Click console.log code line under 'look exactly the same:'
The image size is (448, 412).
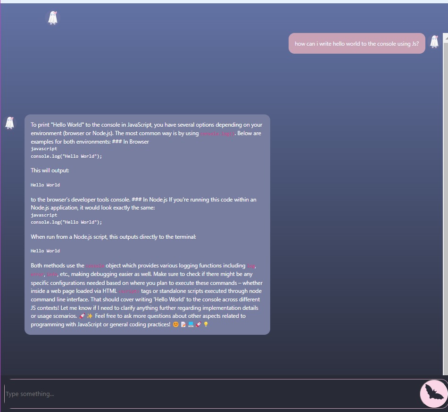[x=66, y=222]
